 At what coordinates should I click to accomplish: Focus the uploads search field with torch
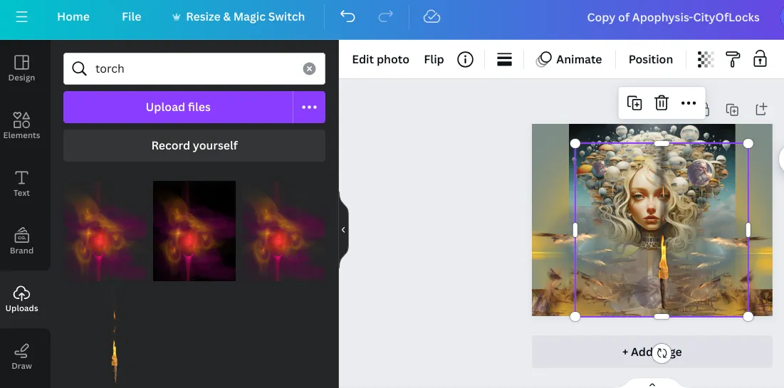(x=194, y=68)
